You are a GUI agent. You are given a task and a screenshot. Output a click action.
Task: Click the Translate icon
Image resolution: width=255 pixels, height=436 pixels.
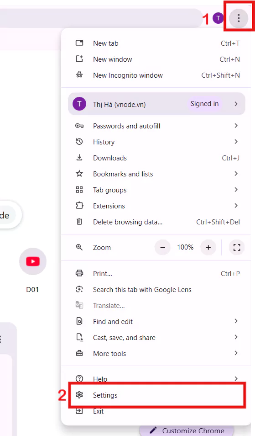79,305
